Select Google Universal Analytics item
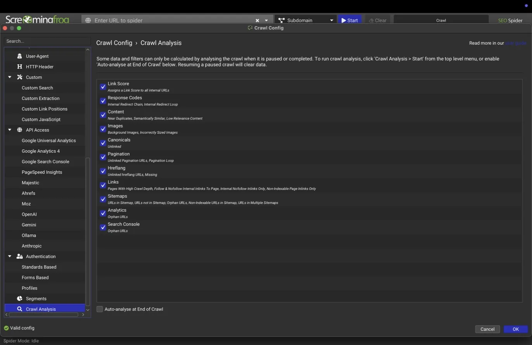The image size is (532, 345). (x=49, y=141)
